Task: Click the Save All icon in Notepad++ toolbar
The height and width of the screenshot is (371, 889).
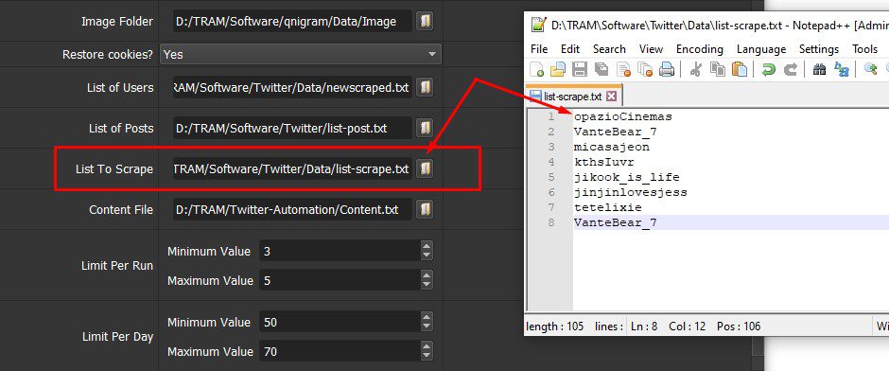Action: point(601,70)
